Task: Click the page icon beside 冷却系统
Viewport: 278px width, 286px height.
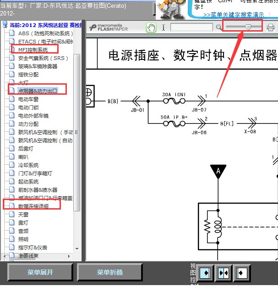Action: click(12, 165)
